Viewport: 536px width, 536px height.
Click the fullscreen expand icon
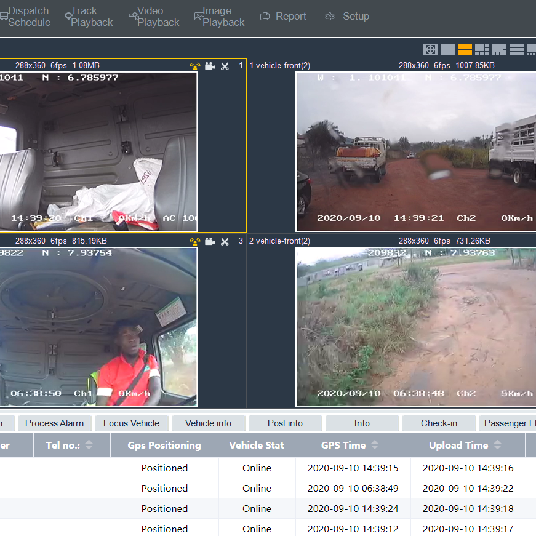[x=430, y=50]
